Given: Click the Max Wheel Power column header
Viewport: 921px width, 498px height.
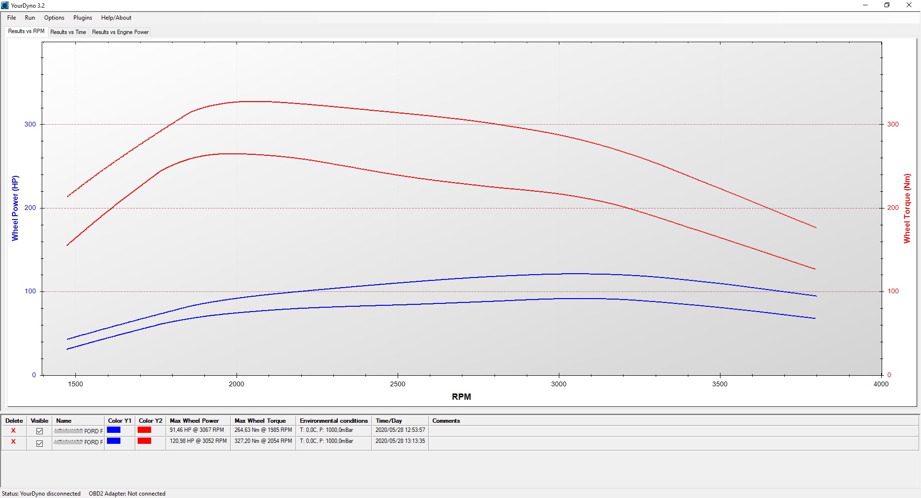Looking at the screenshot, I should [194, 421].
